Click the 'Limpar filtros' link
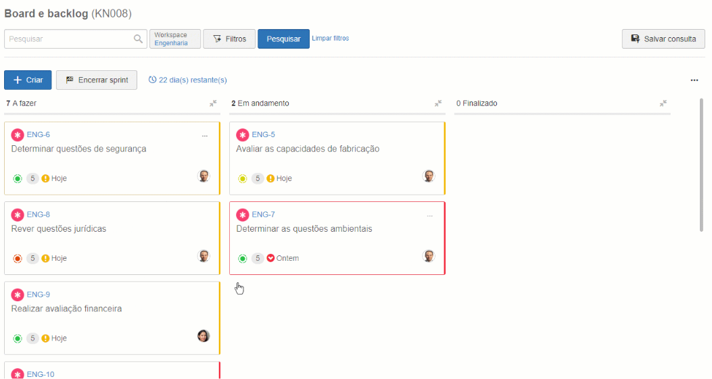This screenshot has height=379, width=712. tap(330, 39)
